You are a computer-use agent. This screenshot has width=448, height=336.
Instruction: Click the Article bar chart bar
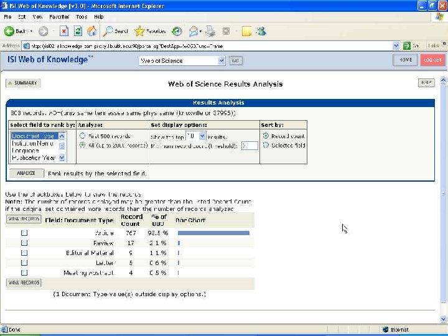coord(213,233)
